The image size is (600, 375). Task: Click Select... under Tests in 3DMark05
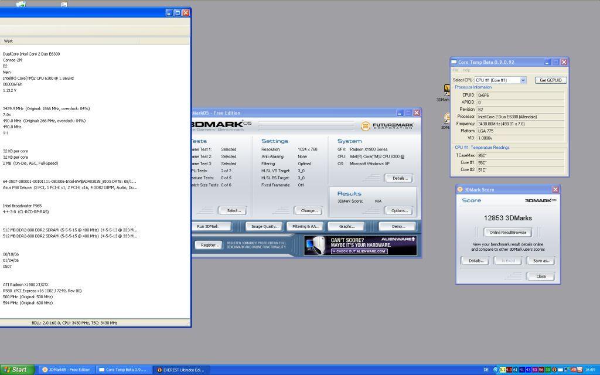(x=233, y=210)
